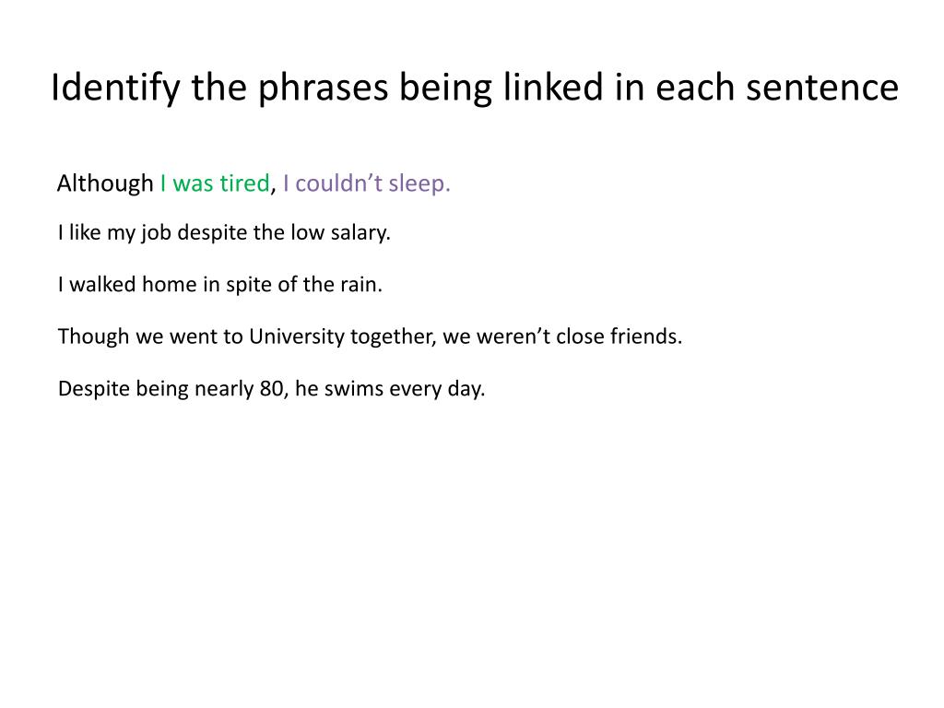The image size is (944, 708).
Task: Click the word 'sentence' in title
Action: click(x=821, y=88)
